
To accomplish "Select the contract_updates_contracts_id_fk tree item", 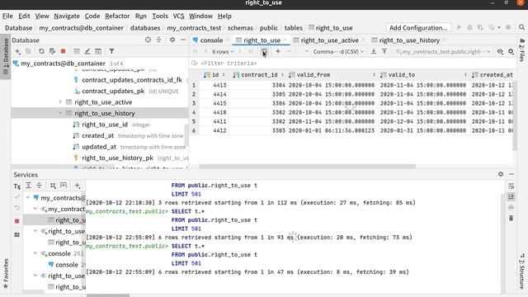I will tap(132, 80).
